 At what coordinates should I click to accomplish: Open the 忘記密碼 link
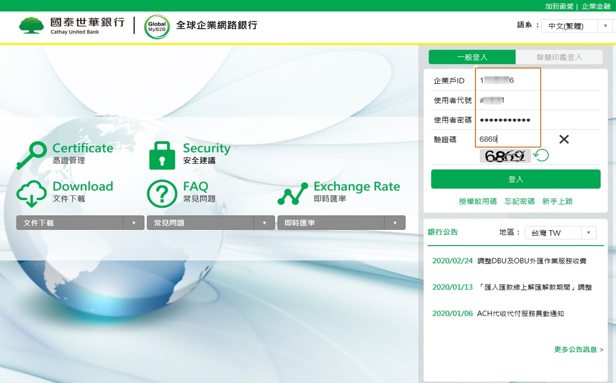pos(519,201)
